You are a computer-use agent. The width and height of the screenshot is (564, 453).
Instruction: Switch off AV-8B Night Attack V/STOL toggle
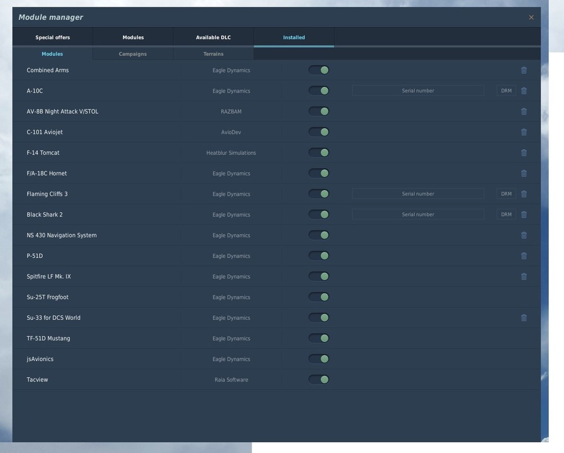(x=319, y=112)
